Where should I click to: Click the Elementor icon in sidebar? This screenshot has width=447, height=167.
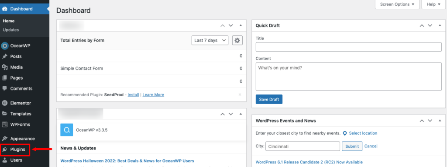tap(4, 103)
